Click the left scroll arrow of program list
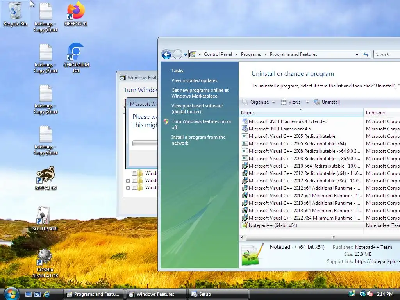This screenshot has width=400, height=300. [x=242, y=237]
